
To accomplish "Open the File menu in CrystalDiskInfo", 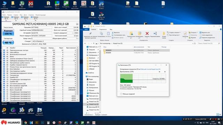I will [x=4, y=15].
